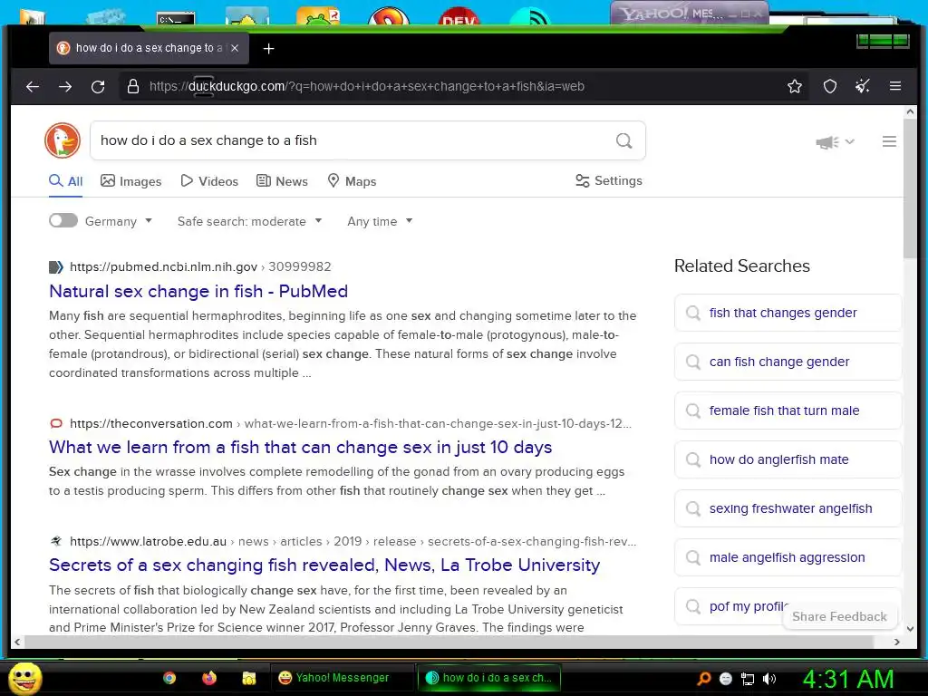Click the tray magnifier search icon

pyautogui.click(x=703, y=679)
